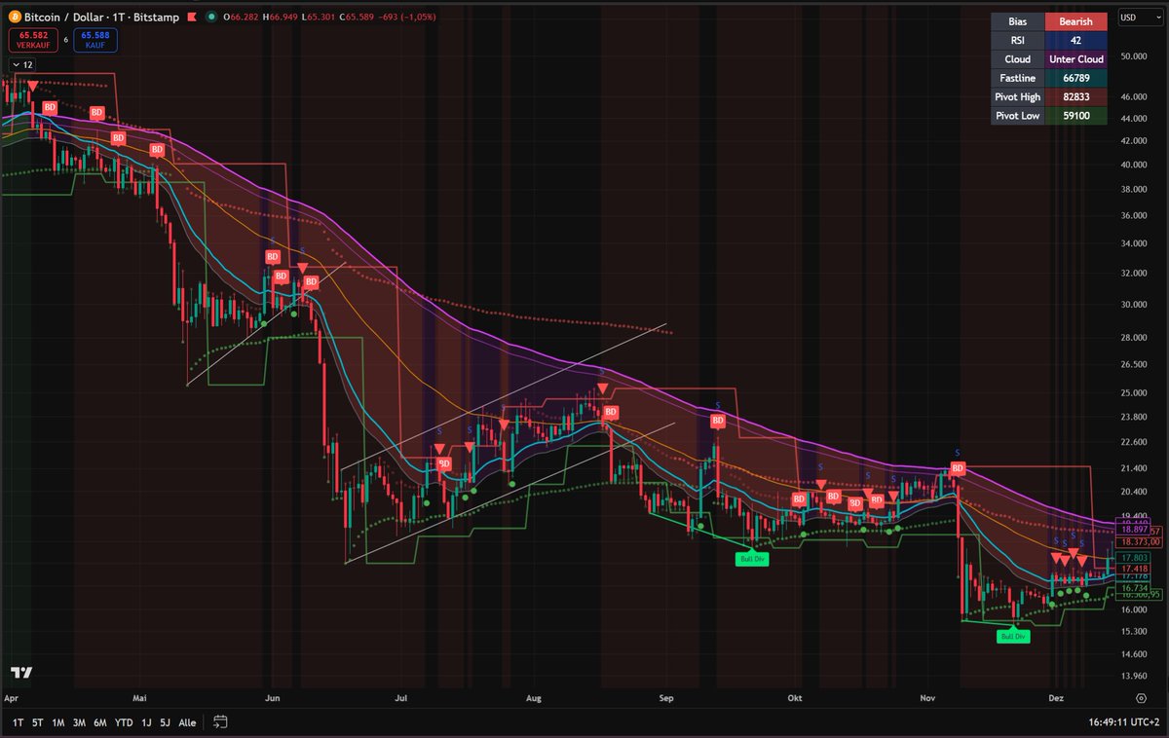Open chart settings gear in time axis corner
The width and height of the screenshot is (1169, 738).
tap(1141, 698)
